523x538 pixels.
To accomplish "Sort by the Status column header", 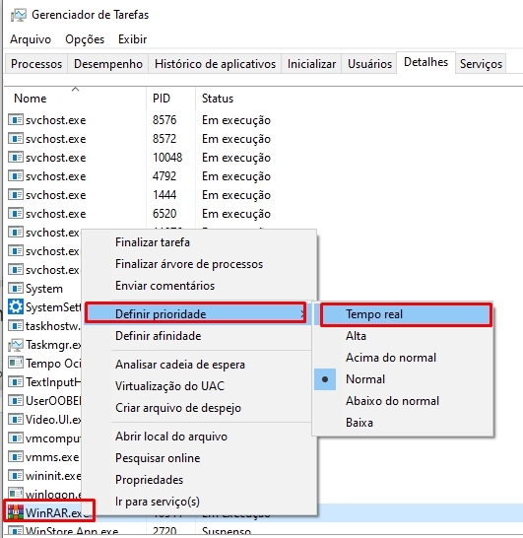I will point(218,99).
